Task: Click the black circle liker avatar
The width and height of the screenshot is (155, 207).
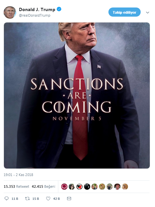Action: [87, 186]
